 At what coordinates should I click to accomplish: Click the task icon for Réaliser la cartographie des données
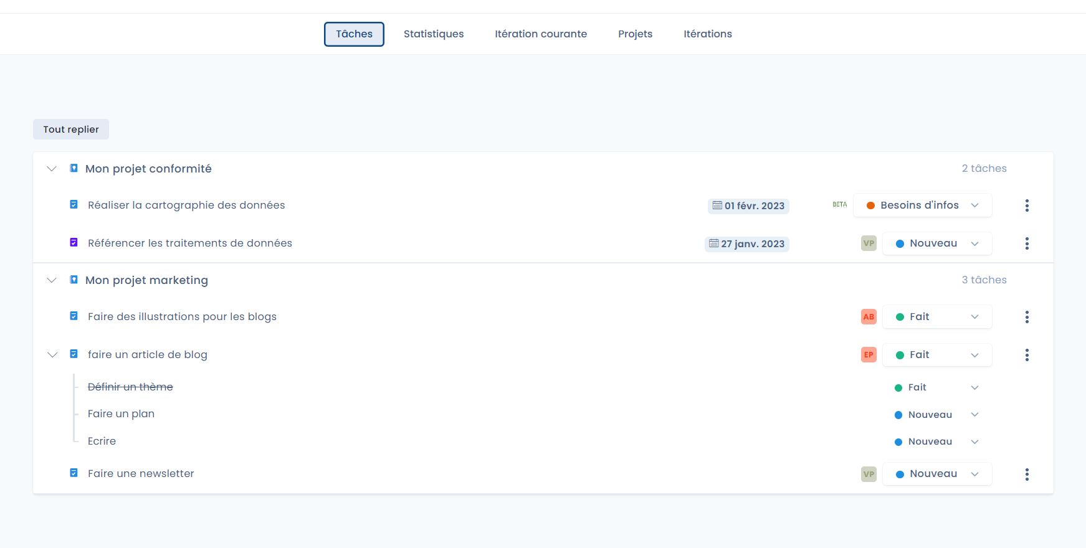(74, 204)
